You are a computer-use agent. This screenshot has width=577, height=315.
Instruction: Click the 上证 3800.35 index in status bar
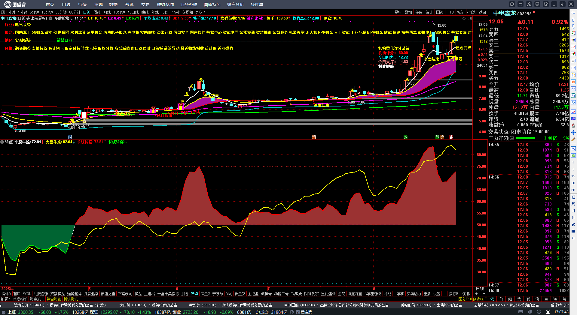(20, 312)
